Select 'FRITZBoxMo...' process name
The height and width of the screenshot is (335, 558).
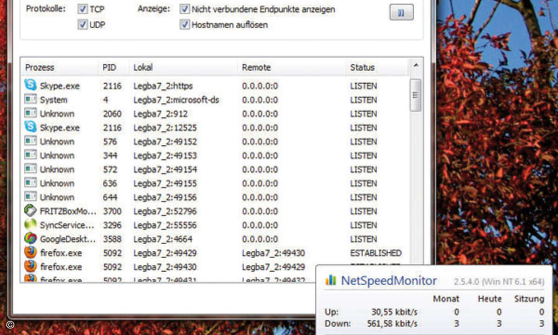coord(68,211)
